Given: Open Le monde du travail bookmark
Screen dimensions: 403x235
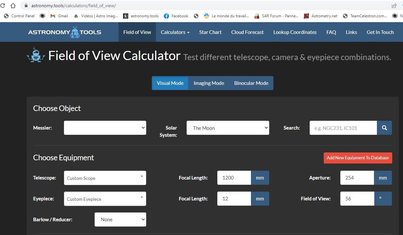Looking at the screenshot, I should click(x=226, y=16).
